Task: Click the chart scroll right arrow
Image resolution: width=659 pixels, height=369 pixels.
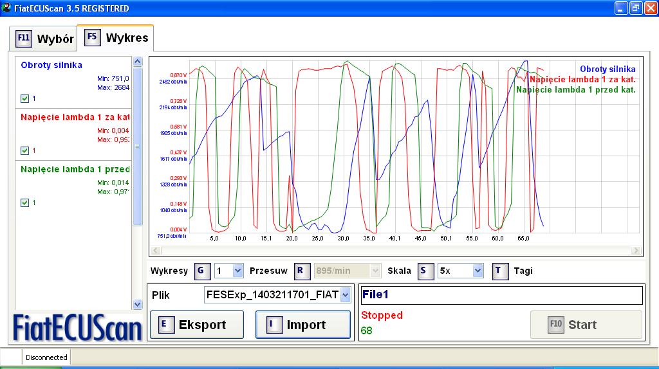Action: (x=636, y=251)
